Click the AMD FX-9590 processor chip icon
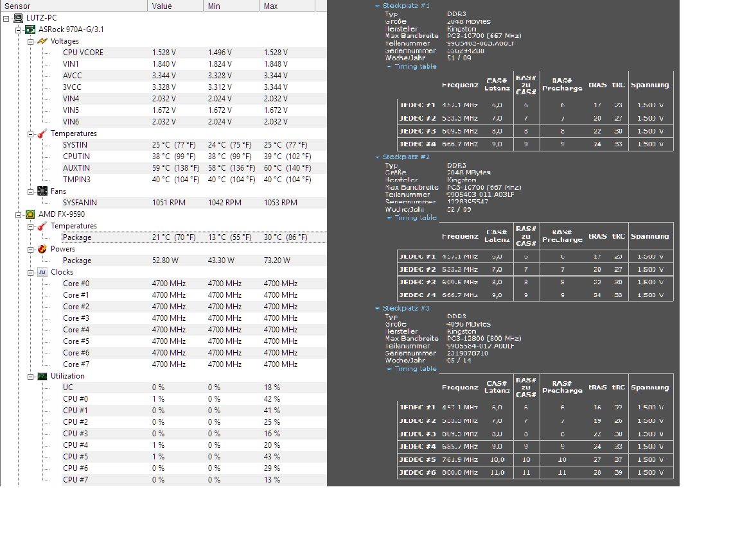 point(30,214)
